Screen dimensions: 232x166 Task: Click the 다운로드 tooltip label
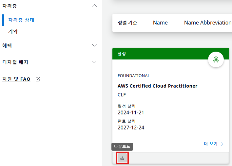pyautogui.click(x=122, y=147)
